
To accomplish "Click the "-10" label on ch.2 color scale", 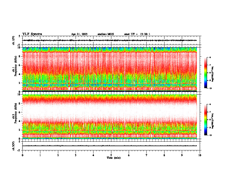I will (210, 135).
